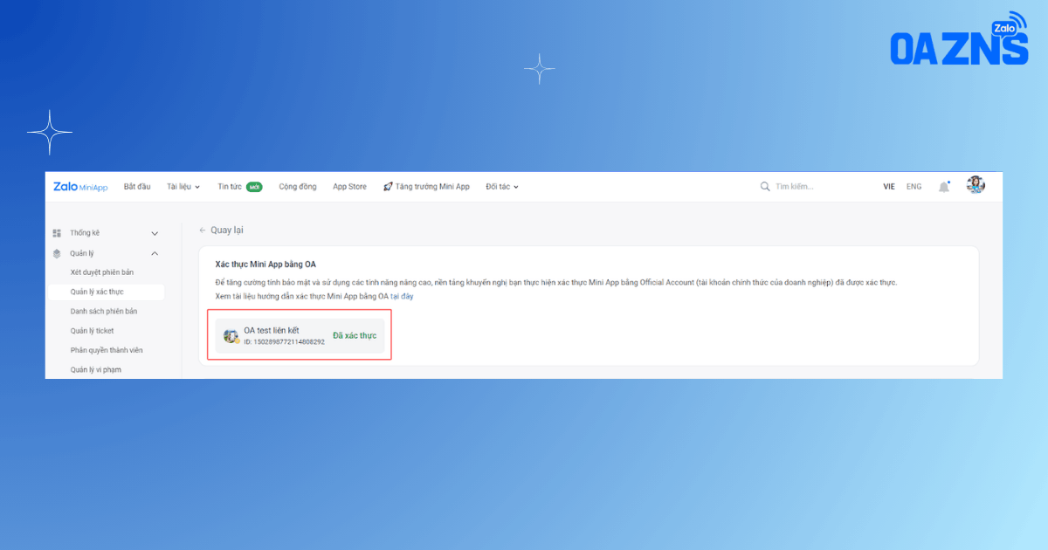The width and height of the screenshot is (1048, 550).
Task: Click the rocket icon near Tăng trưởng Mini App
Action: click(x=388, y=187)
